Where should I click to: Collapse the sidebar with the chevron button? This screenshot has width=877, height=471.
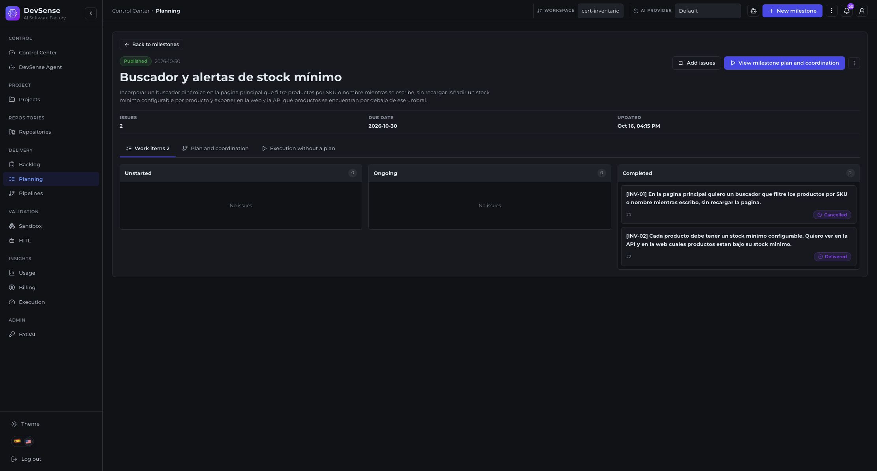pyautogui.click(x=91, y=13)
